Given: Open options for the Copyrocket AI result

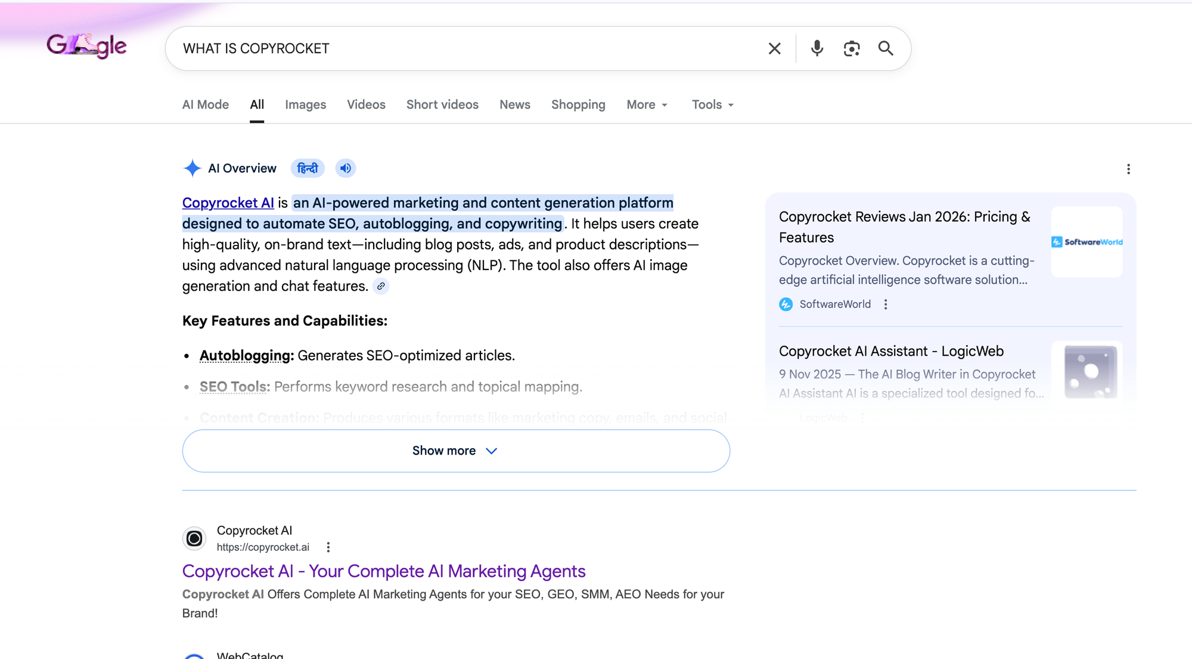Looking at the screenshot, I should click(327, 546).
